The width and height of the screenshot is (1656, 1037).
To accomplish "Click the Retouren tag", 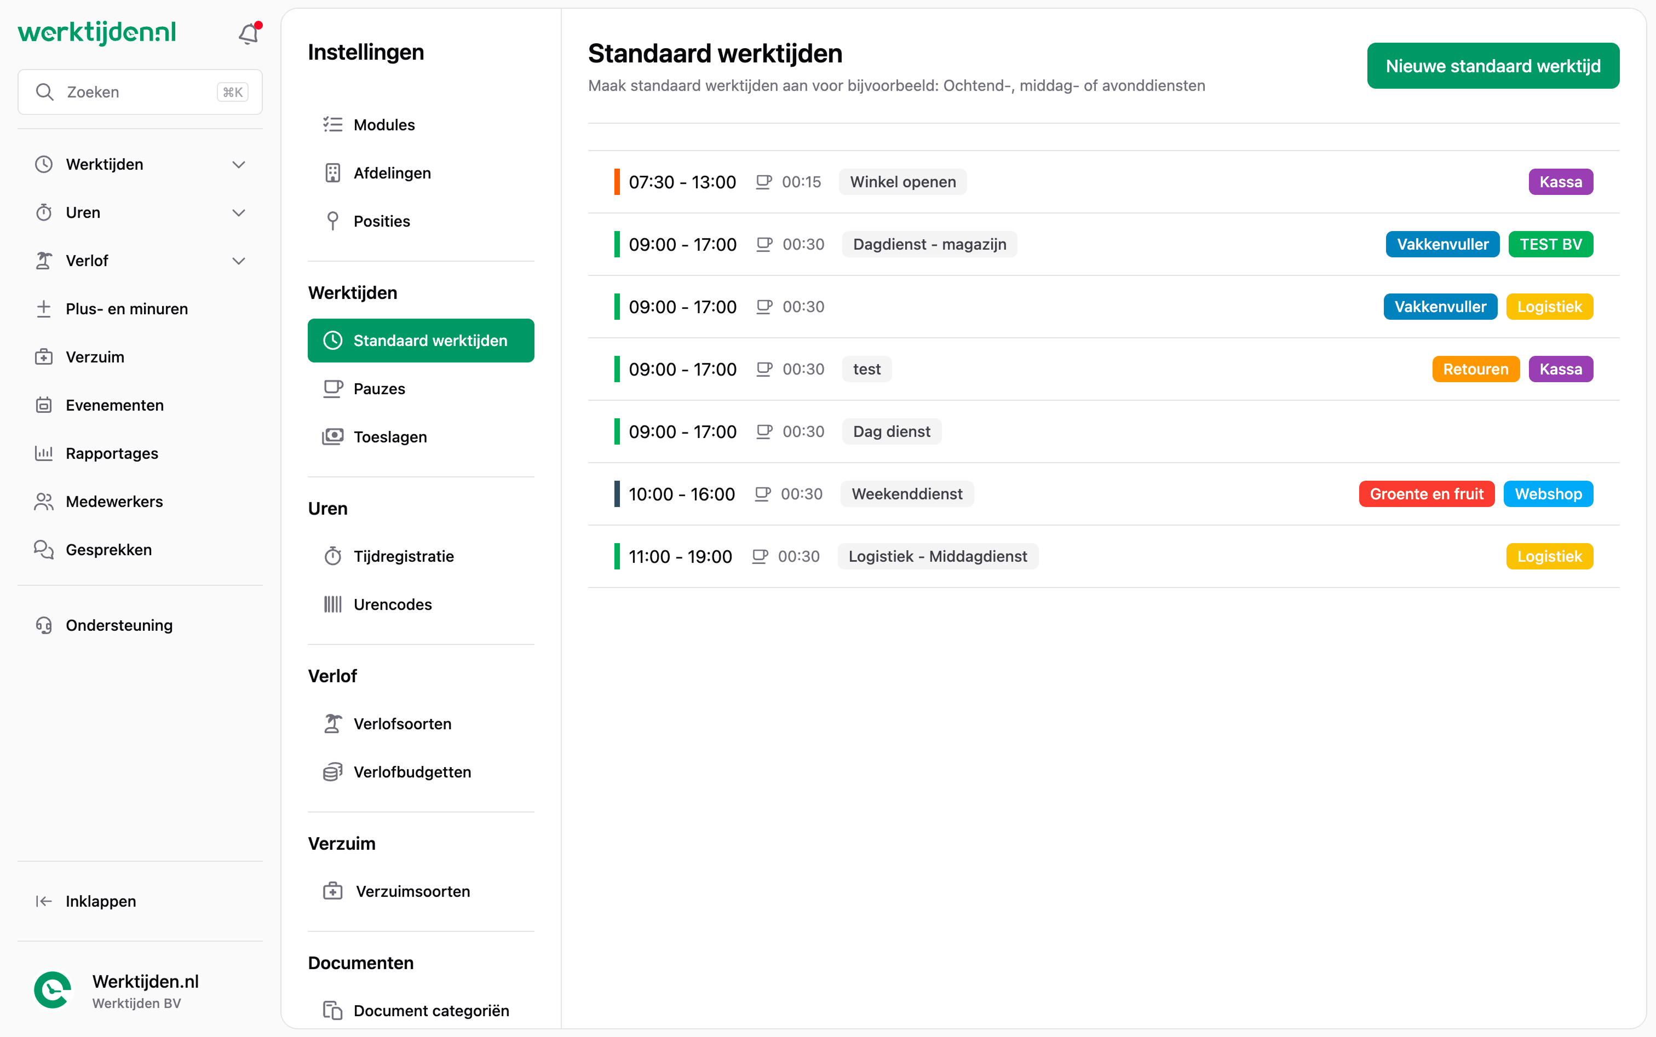I will [1476, 369].
